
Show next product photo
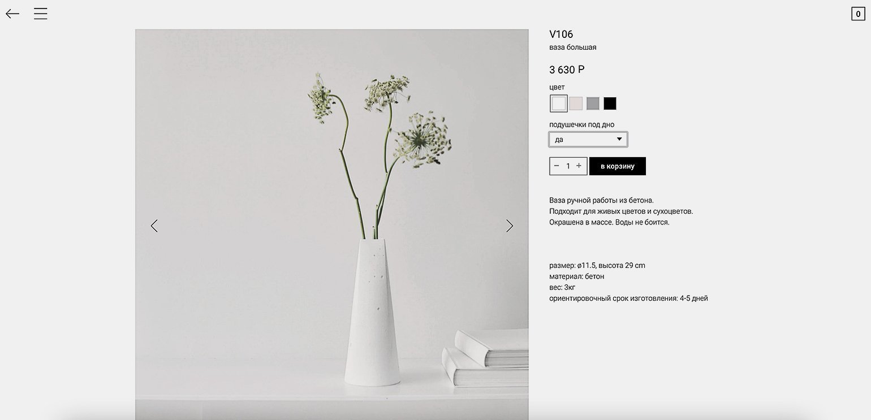pyautogui.click(x=510, y=226)
